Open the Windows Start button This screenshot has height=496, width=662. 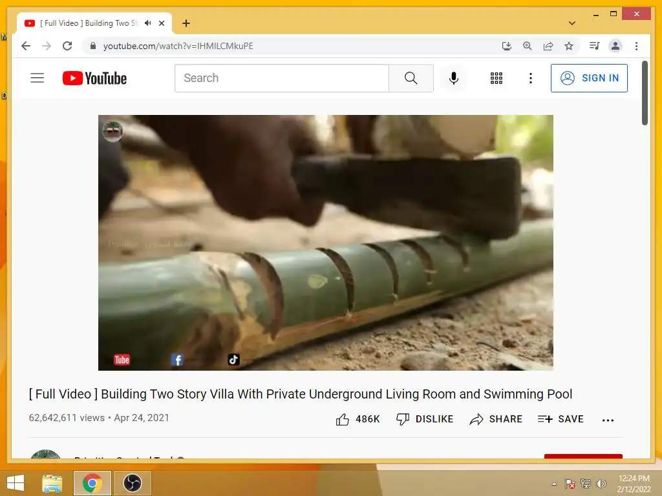16,483
